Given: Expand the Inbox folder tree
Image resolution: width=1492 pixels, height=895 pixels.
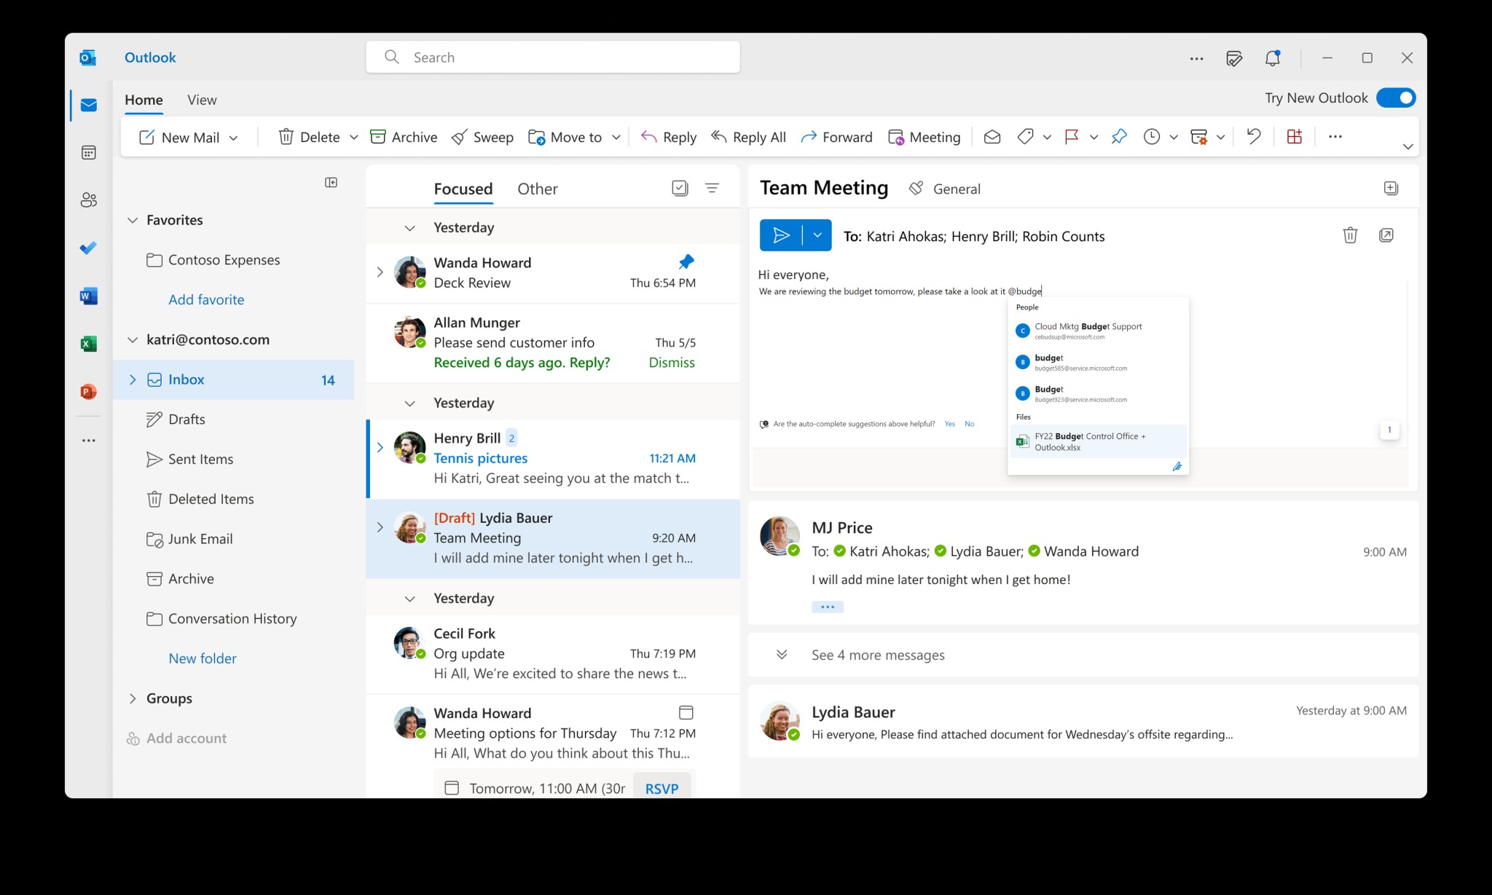Looking at the screenshot, I should pyautogui.click(x=133, y=379).
